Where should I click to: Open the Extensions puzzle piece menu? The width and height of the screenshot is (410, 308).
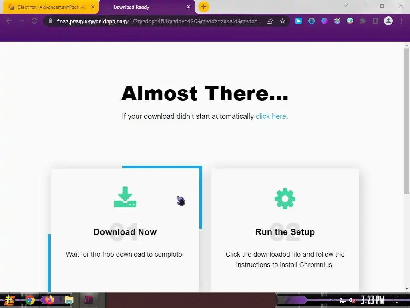[363, 21]
